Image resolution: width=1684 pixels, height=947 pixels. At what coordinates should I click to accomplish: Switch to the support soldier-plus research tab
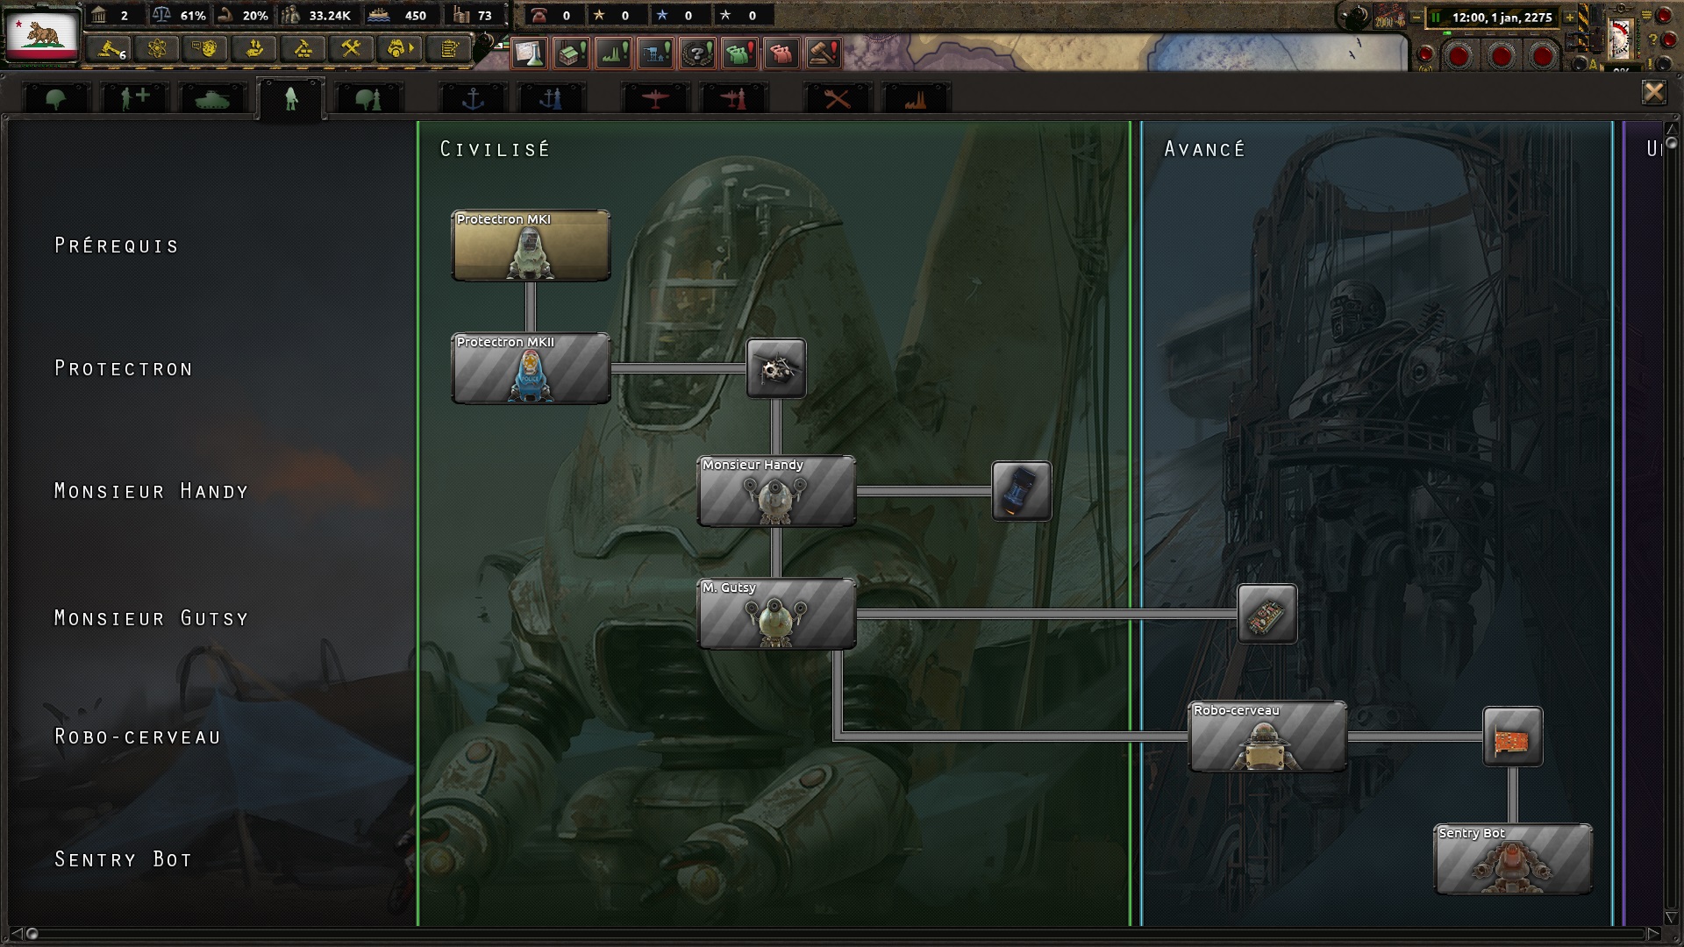(134, 98)
